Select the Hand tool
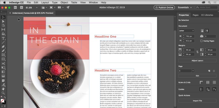The image size is (219, 108). (x=3, y=89)
